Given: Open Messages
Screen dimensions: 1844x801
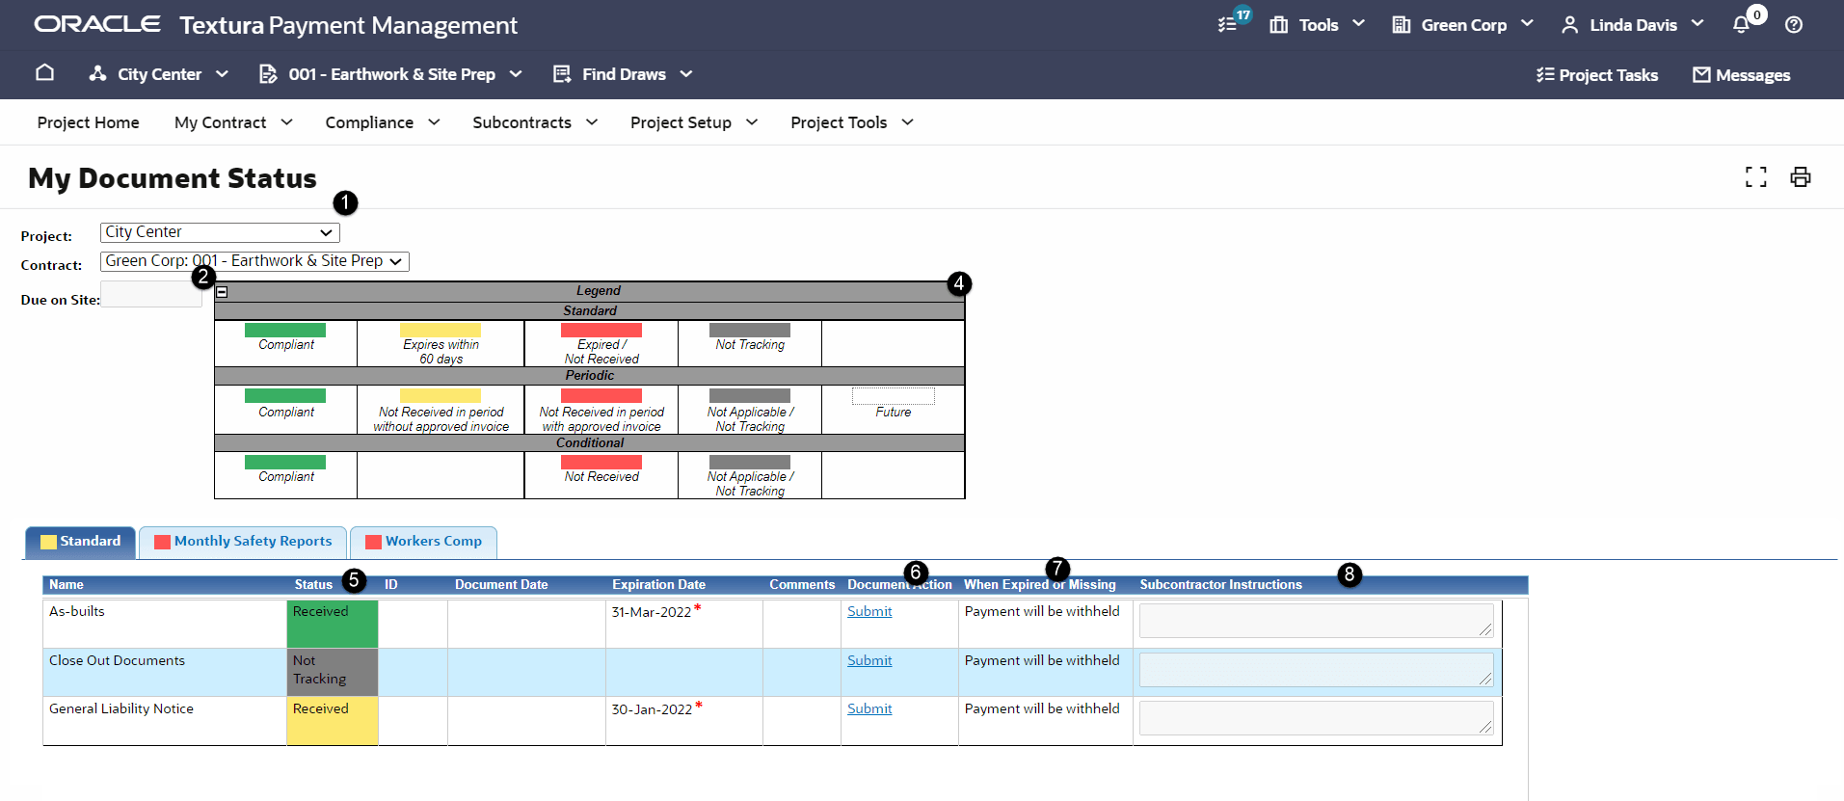Looking at the screenshot, I should coord(1742,75).
